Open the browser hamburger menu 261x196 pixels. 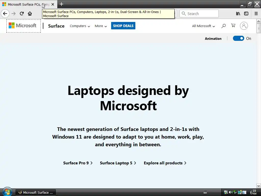click(256, 14)
